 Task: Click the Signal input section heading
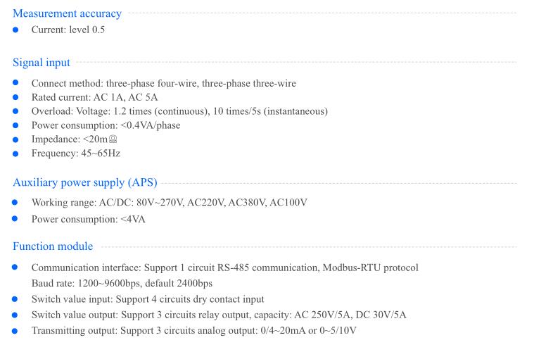pos(42,63)
